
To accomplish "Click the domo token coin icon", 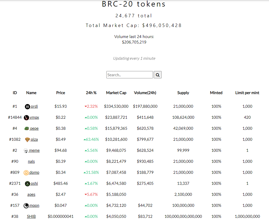I will point(26,172).
